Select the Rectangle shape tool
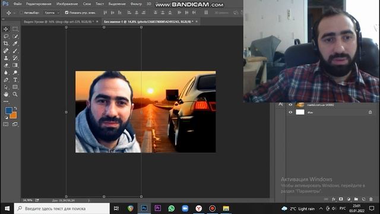The height and width of the screenshot is (214, 380). click(15, 87)
